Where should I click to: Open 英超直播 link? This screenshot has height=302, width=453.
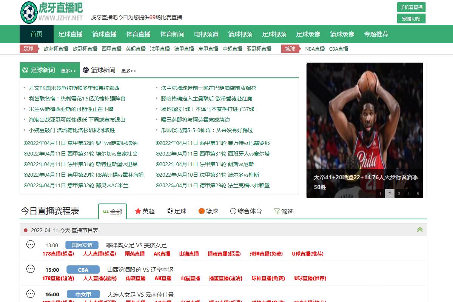(136, 49)
